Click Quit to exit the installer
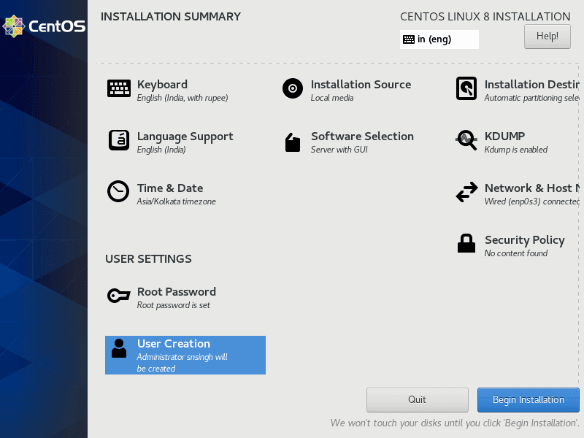Viewport: 584px width, 438px height. [x=417, y=399]
